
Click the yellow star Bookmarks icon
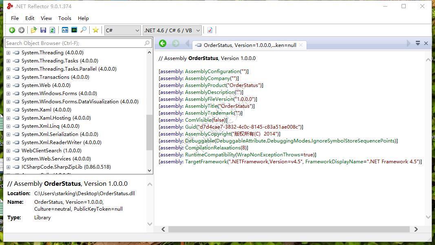click(95, 30)
